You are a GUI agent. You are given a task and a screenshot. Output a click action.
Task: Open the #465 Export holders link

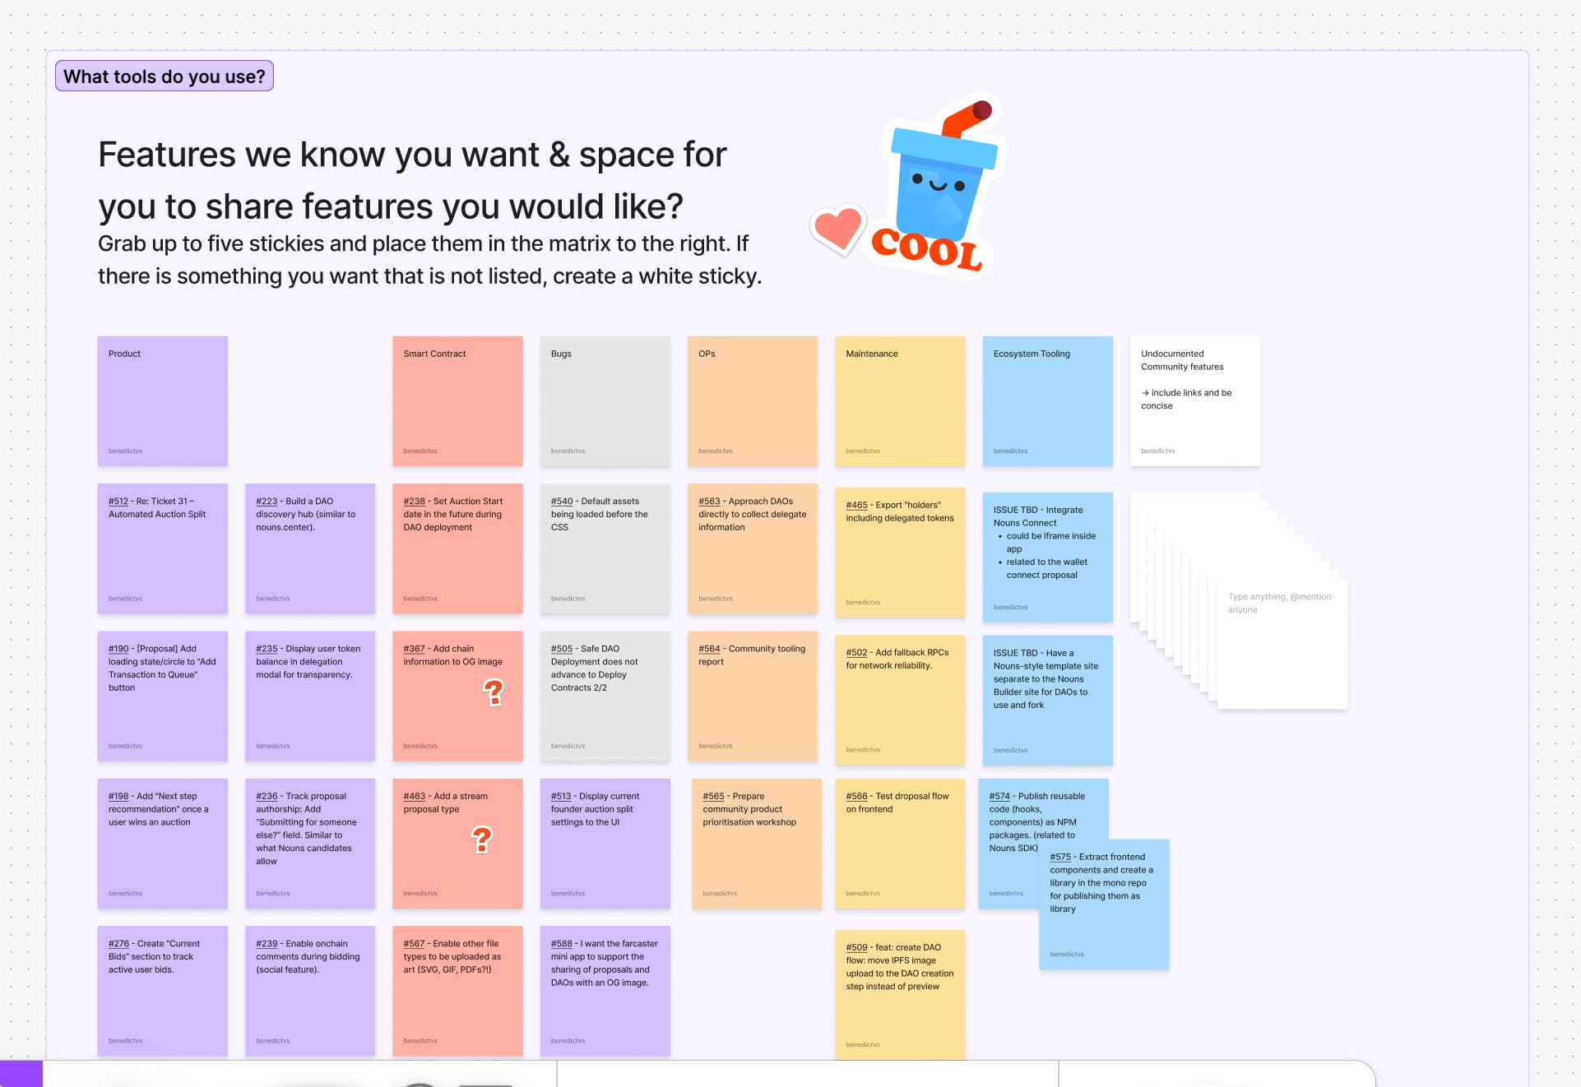(x=856, y=506)
